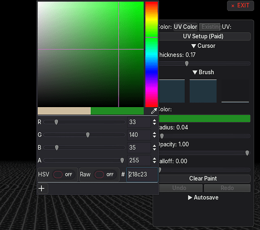Pick a color with the eyedropper icon

click(154, 111)
